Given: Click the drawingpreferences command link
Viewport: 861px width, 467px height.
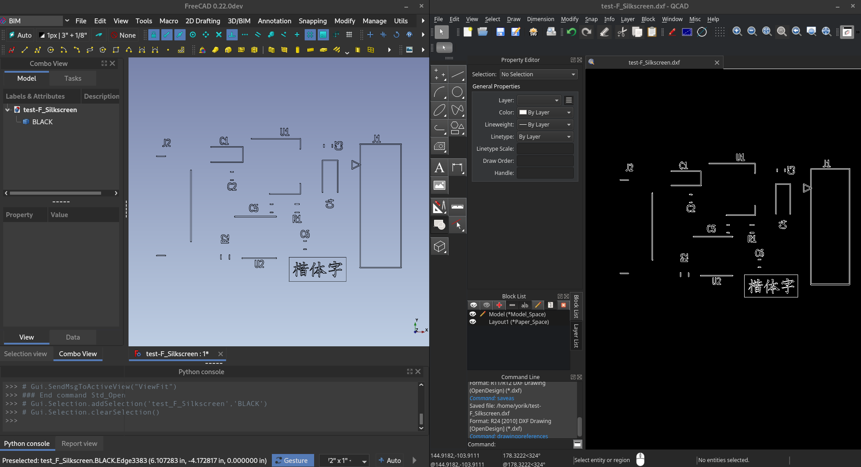Looking at the screenshot, I should (x=524, y=436).
